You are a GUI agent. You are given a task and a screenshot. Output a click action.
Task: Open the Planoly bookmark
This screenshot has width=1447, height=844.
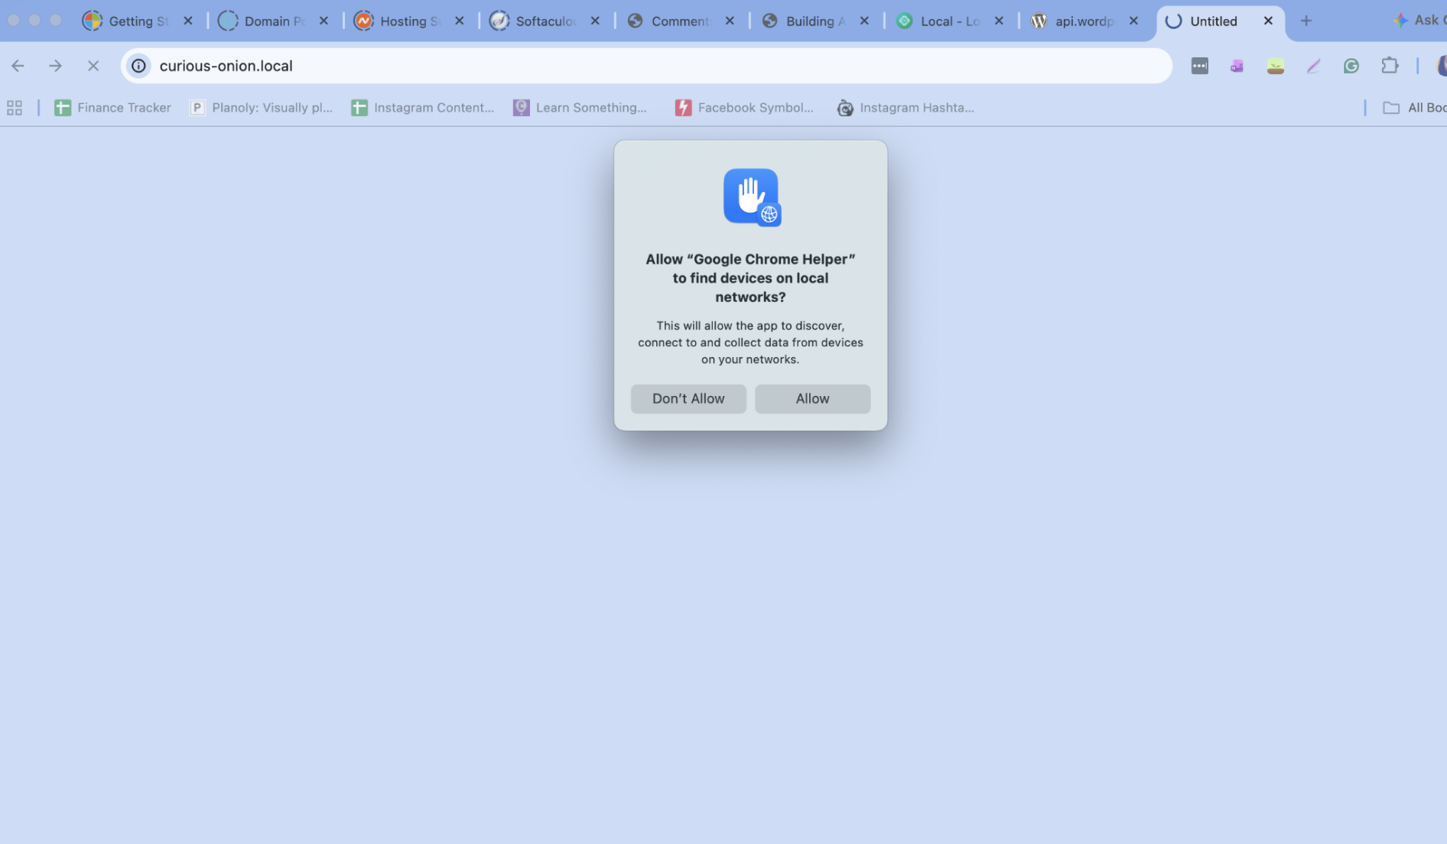click(x=262, y=108)
